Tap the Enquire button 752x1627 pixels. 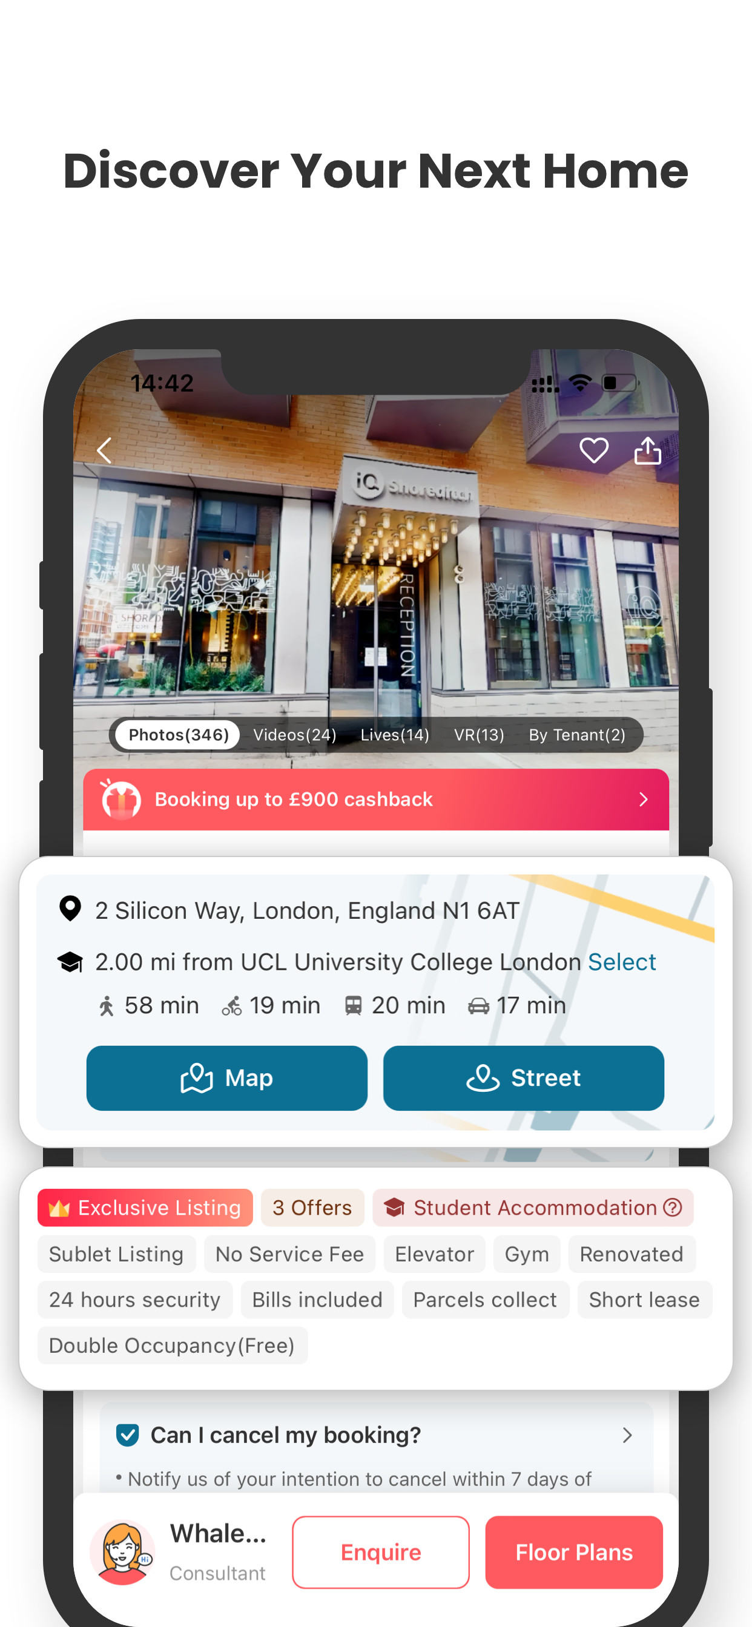380,1552
